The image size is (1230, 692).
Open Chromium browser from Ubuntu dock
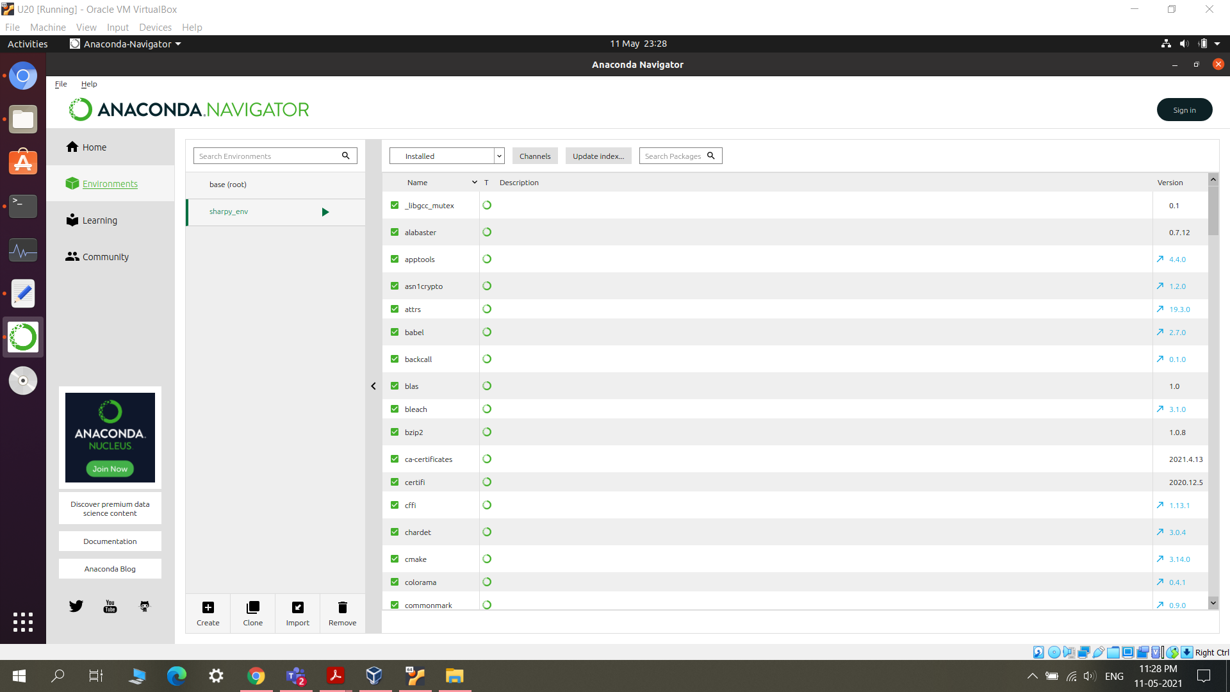pyautogui.click(x=23, y=76)
